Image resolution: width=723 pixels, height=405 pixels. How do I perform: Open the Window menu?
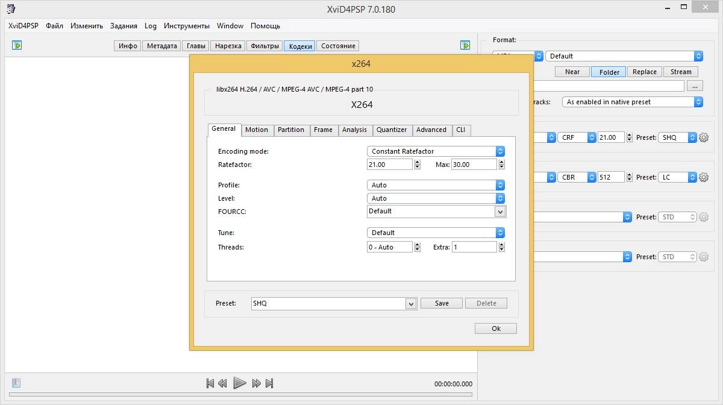pos(230,26)
